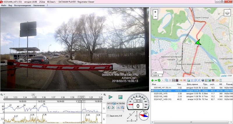Open the Увеличение menu
Screen dimensions: 233x124
(39, 6)
